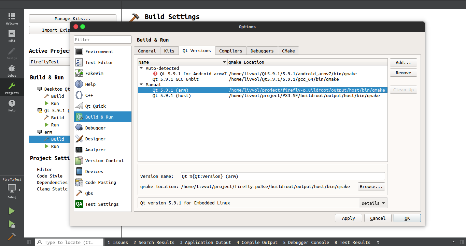Open Qt Quick settings category
The width and height of the screenshot is (466, 246).
103,106
